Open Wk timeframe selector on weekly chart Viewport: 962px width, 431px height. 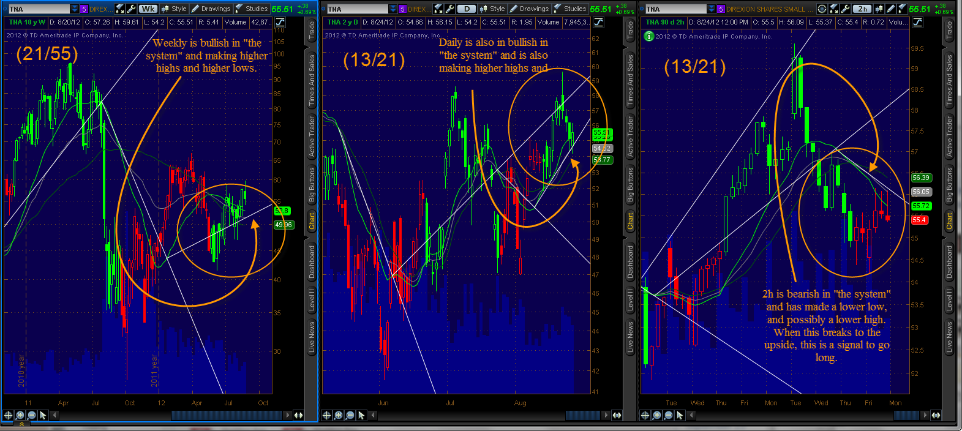click(148, 9)
